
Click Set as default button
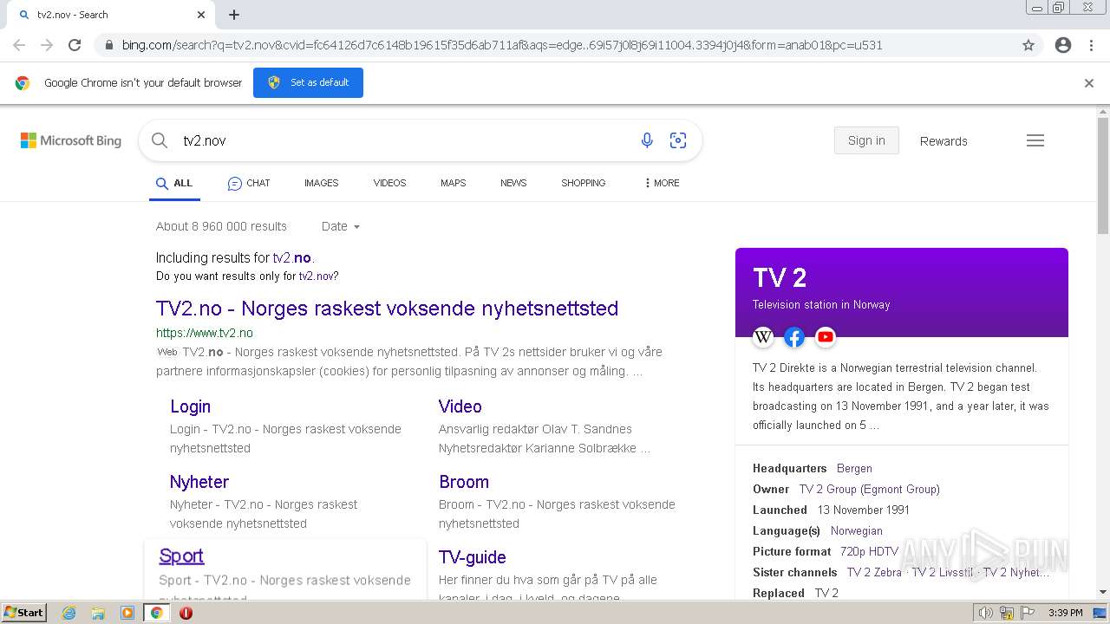308,82
